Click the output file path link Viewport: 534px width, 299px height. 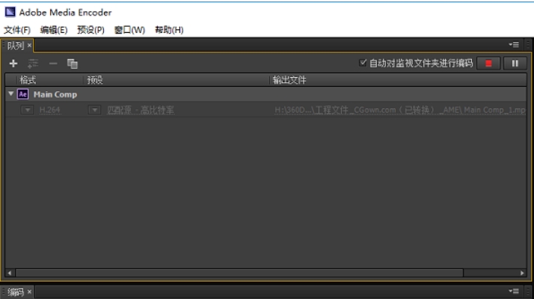pyautogui.click(x=400, y=110)
